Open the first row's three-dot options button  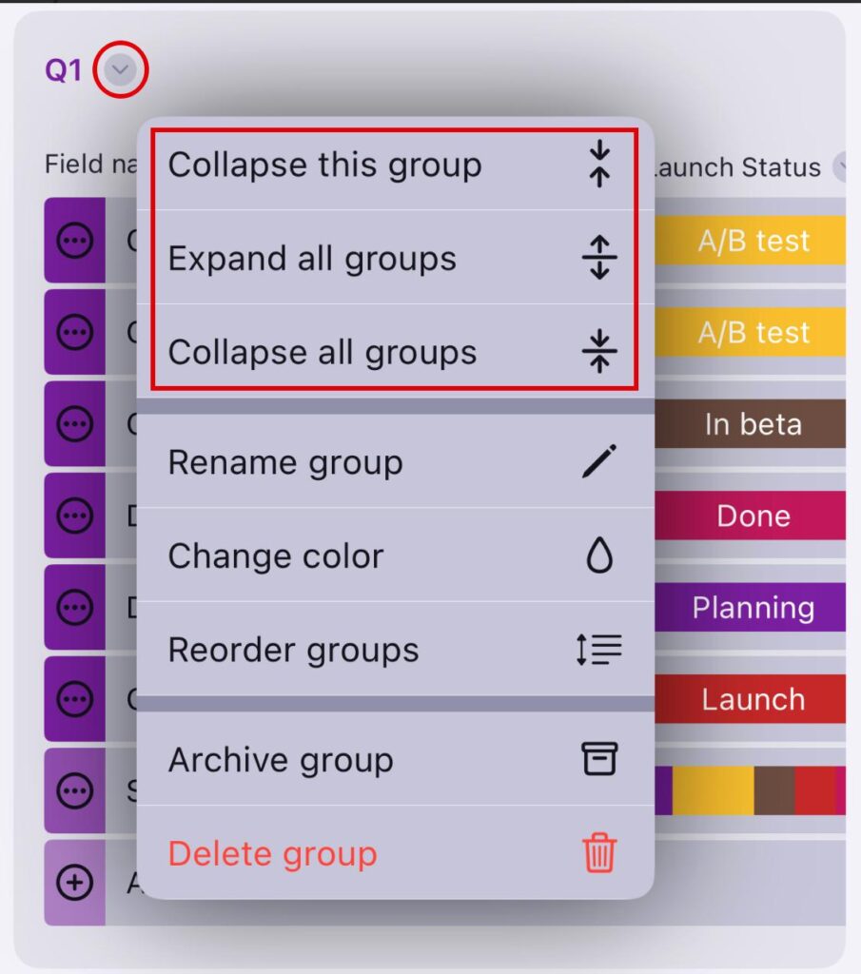(x=74, y=242)
